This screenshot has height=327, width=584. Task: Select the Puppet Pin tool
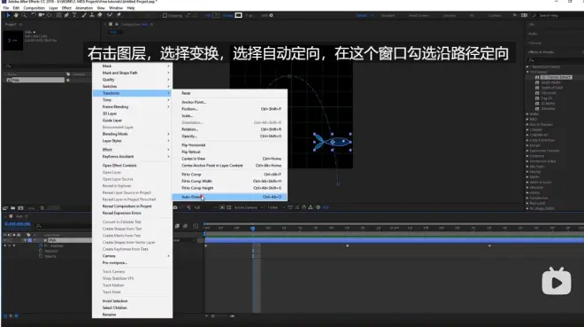click(119, 15)
